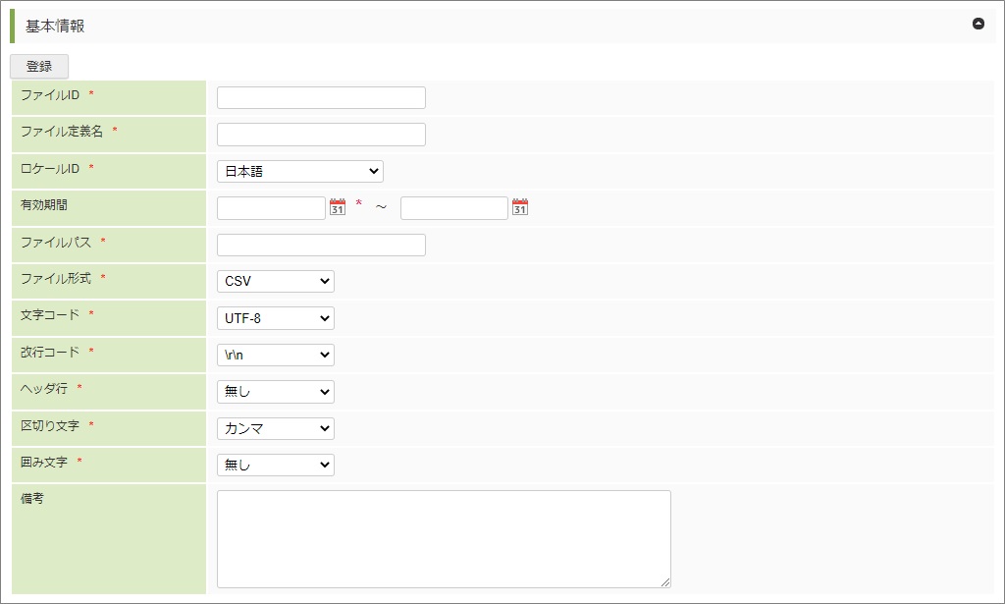Focus the ファイルID text field
1005x604 pixels.
tap(321, 97)
